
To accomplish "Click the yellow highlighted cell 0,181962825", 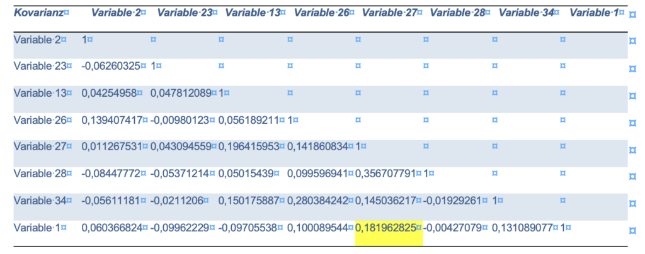I will (x=388, y=227).
